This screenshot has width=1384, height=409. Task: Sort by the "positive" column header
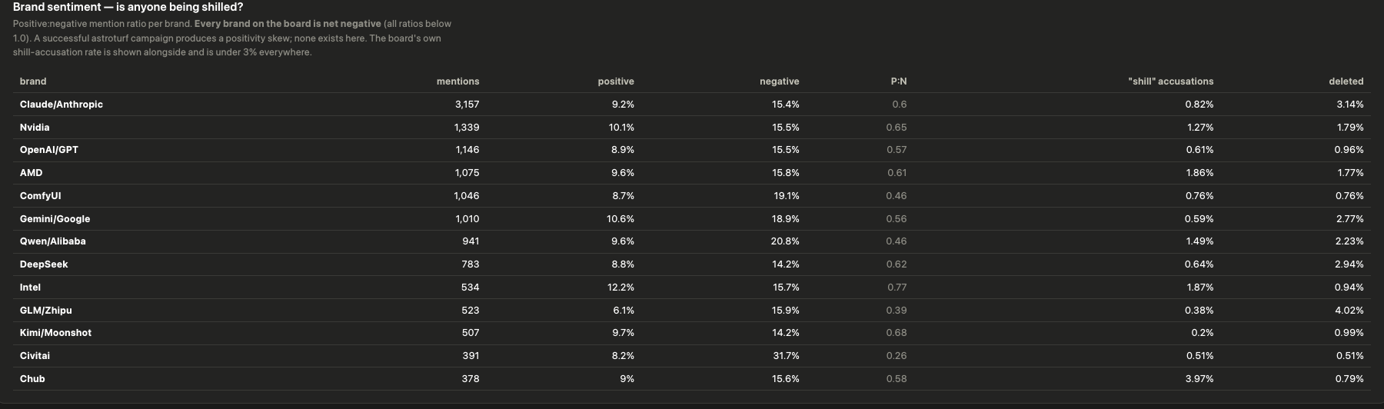tap(616, 81)
